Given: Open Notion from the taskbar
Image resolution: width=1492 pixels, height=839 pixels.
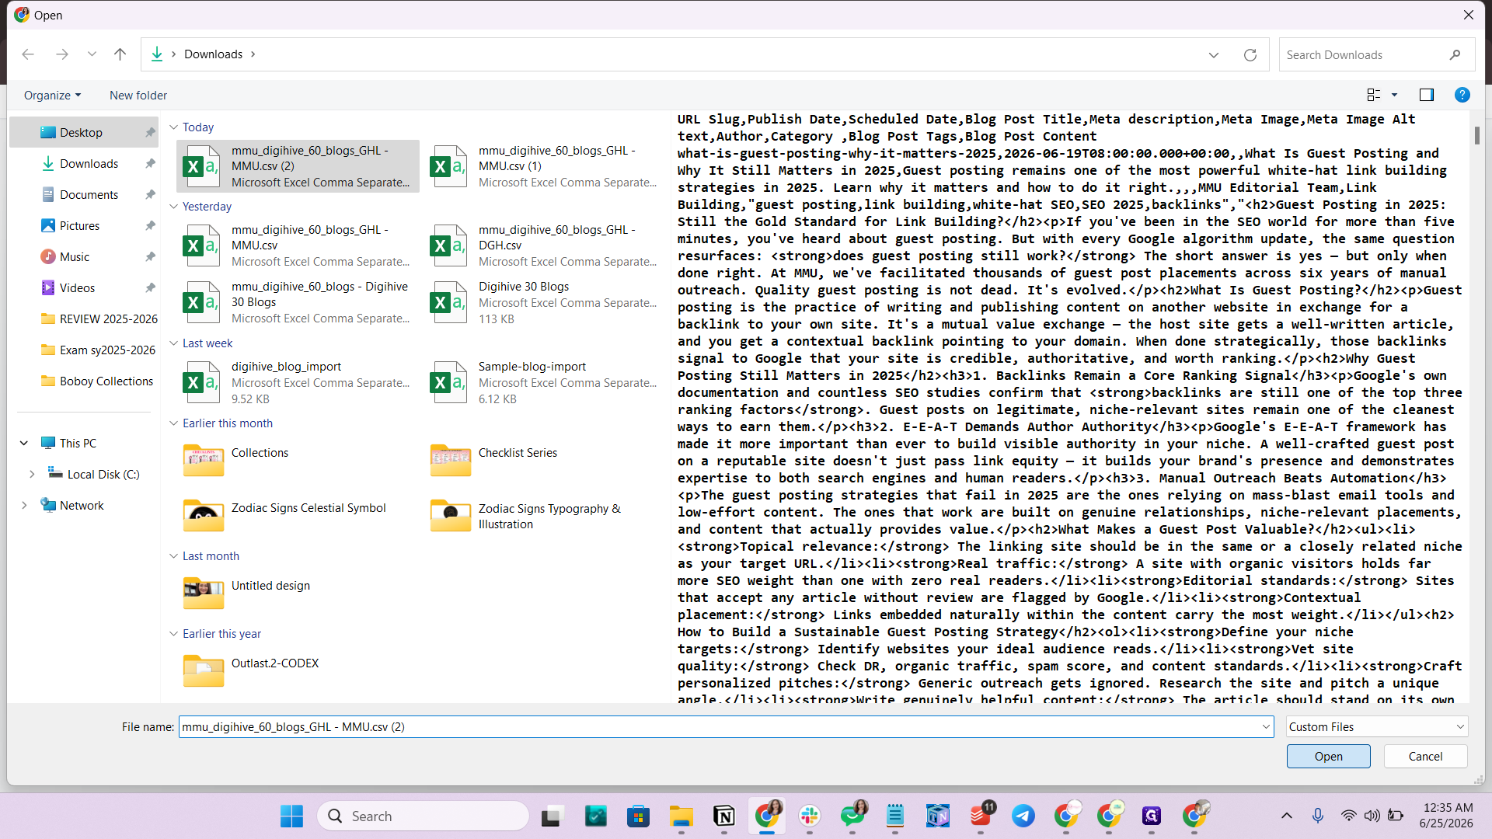Looking at the screenshot, I should 724,816.
